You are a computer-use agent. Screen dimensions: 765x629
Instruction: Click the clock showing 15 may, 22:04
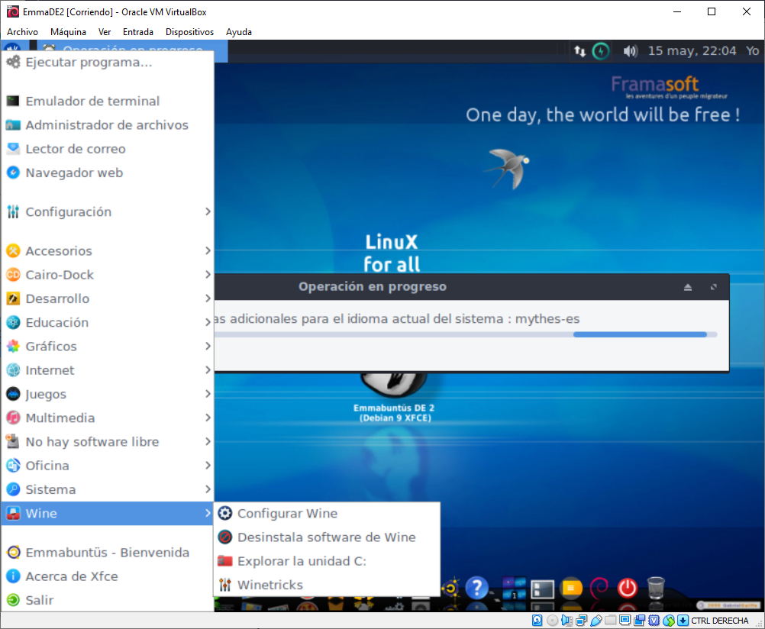(692, 51)
